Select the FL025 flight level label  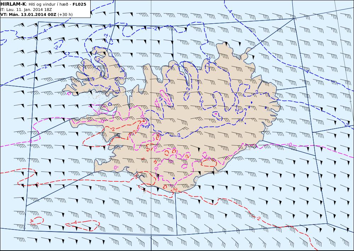coord(79,4)
